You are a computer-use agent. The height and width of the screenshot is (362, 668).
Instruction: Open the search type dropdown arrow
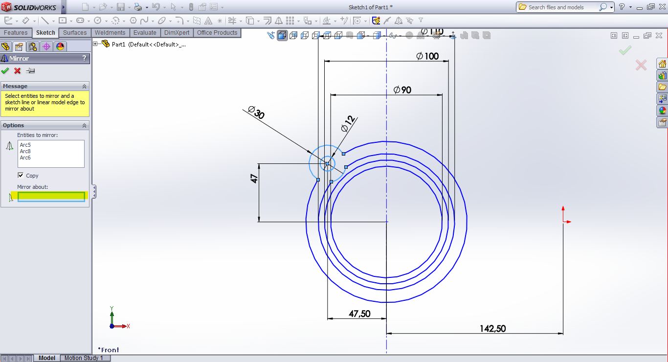[x=612, y=7]
